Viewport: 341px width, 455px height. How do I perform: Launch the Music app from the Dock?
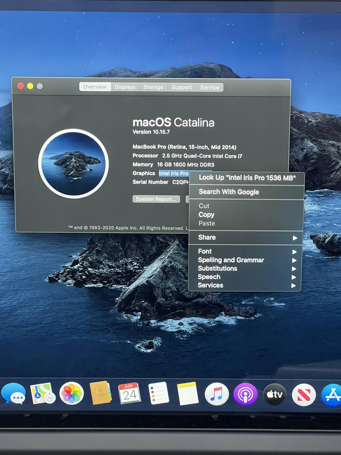coord(217,394)
